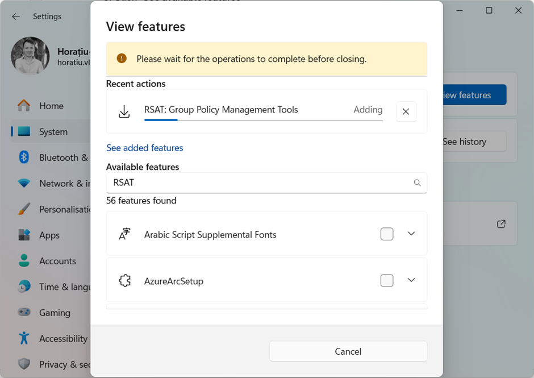Click the open-external-link icon on right
The height and width of the screenshot is (378, 534).
[x=501, y=224]
